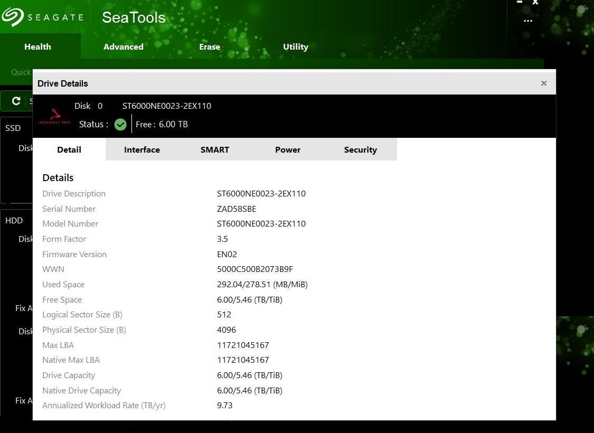594x433 pixels.
Task: Select the Utility tab
Action: 296,47
